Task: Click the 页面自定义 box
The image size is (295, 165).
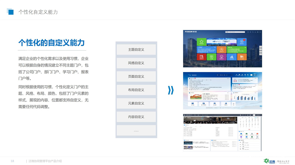Action: pos(136,76)
